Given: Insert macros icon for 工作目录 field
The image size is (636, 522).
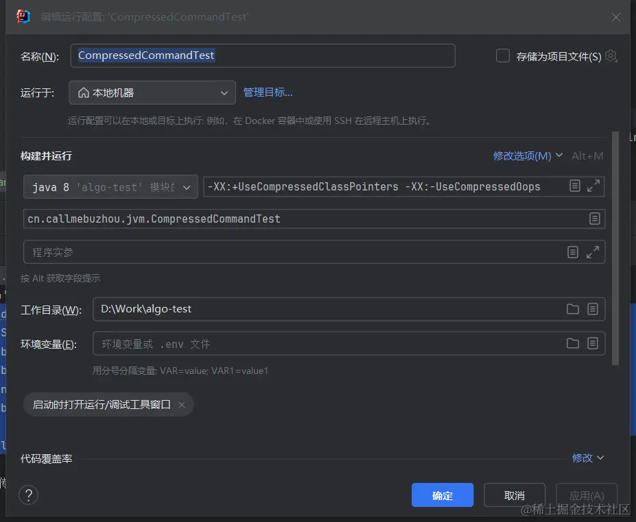Looking at the screenshot, I should [x=593, y=309].
